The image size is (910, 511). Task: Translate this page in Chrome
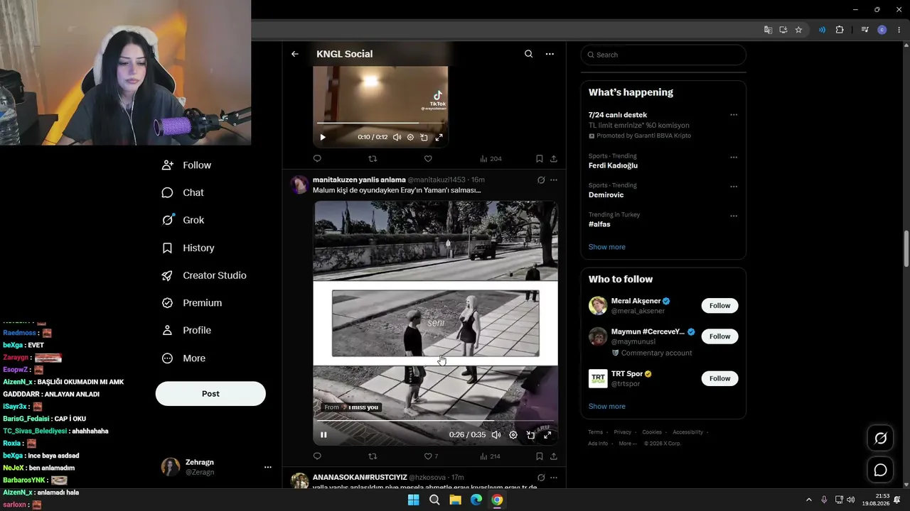point(768,30)
